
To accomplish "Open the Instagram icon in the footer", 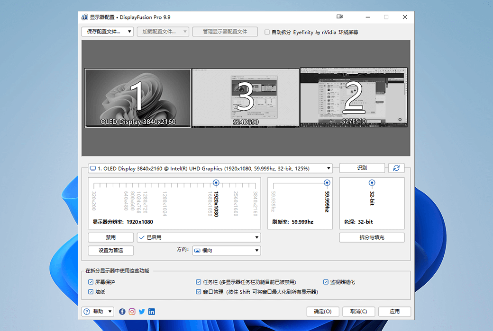I will pos(132,312).
